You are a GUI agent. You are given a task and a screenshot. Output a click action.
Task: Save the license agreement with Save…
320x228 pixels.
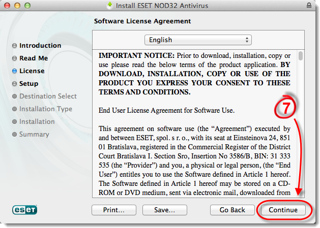coord(165,210)
